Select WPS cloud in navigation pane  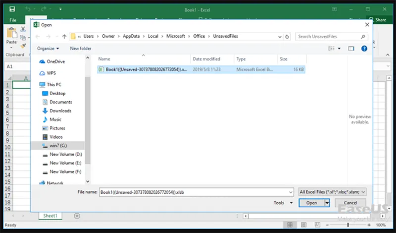(x=48, y=73)
